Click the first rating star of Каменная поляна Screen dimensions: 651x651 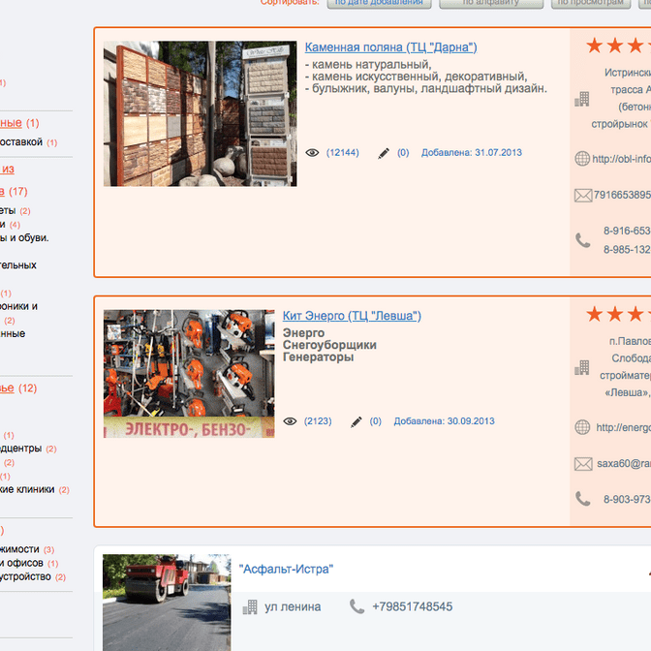tap(595, 46)
